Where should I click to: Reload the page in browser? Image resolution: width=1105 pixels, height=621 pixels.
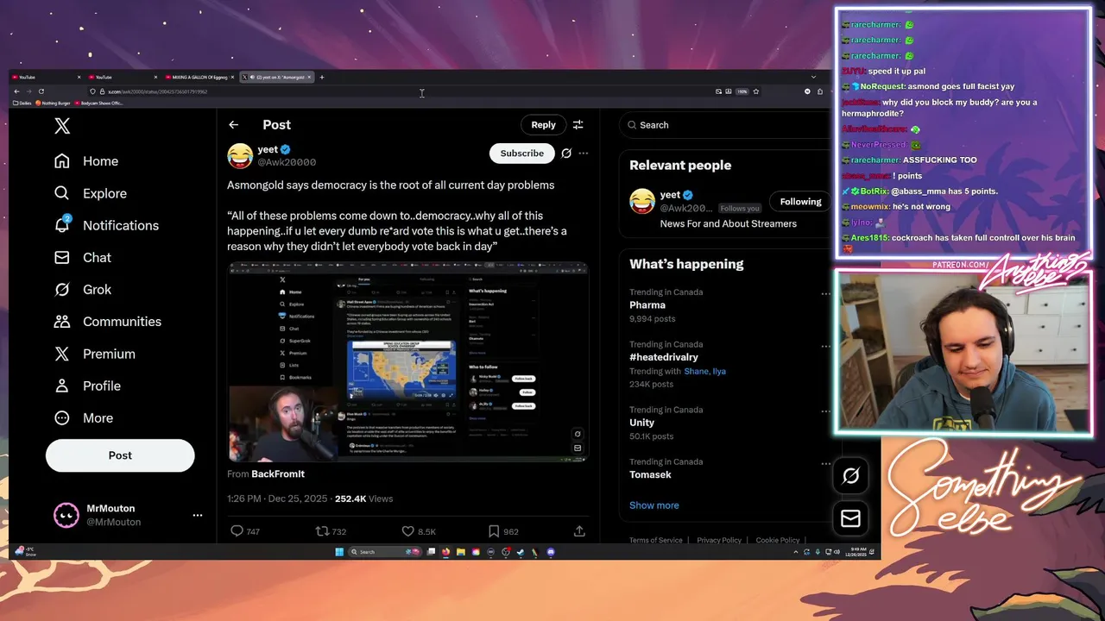click(x=41, y=91)
